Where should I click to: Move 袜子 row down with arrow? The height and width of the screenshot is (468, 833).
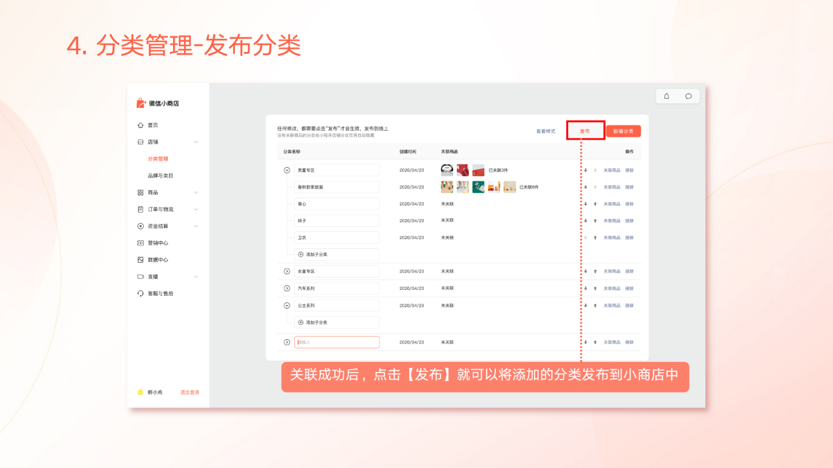click(586, 221)
